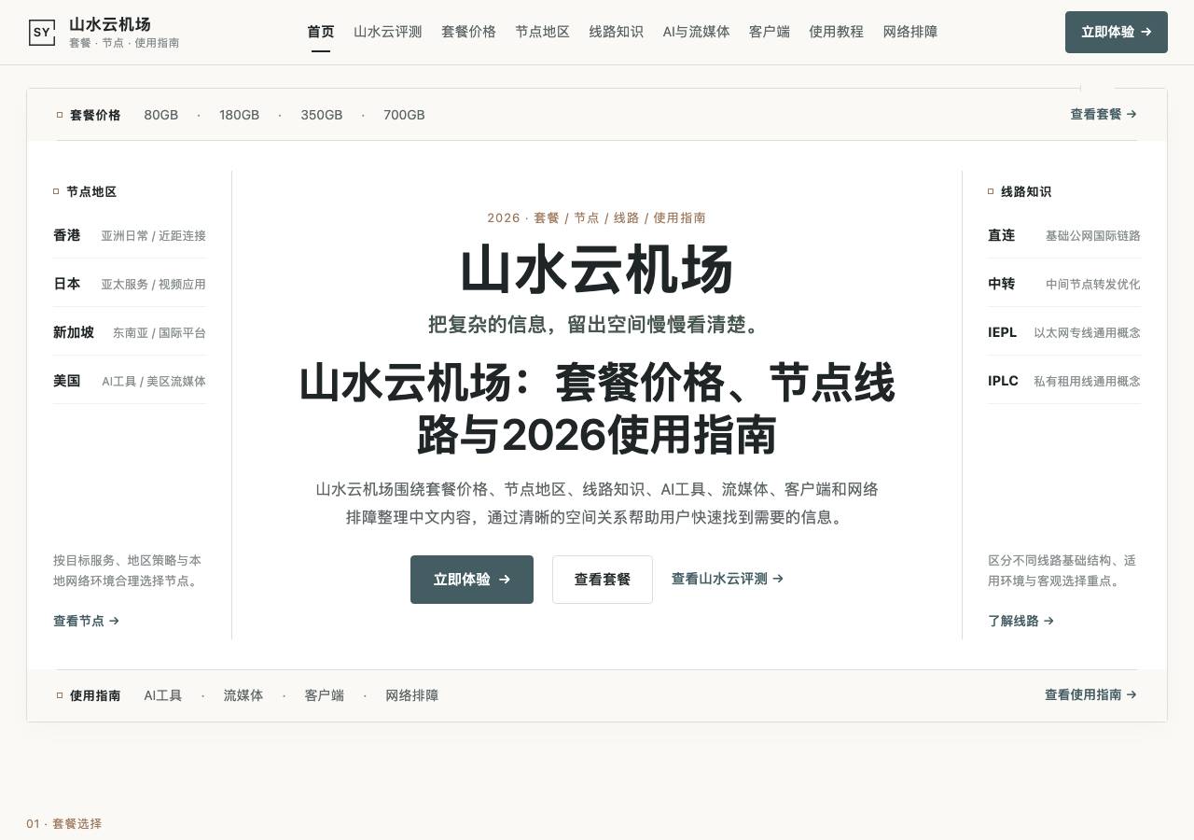Select the 700GB plan text

[404, 115]
